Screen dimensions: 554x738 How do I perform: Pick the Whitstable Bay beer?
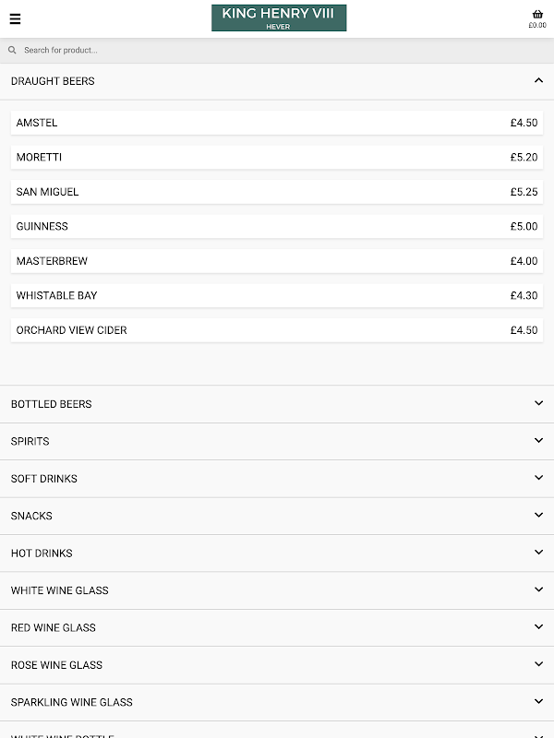click(277, 296)
